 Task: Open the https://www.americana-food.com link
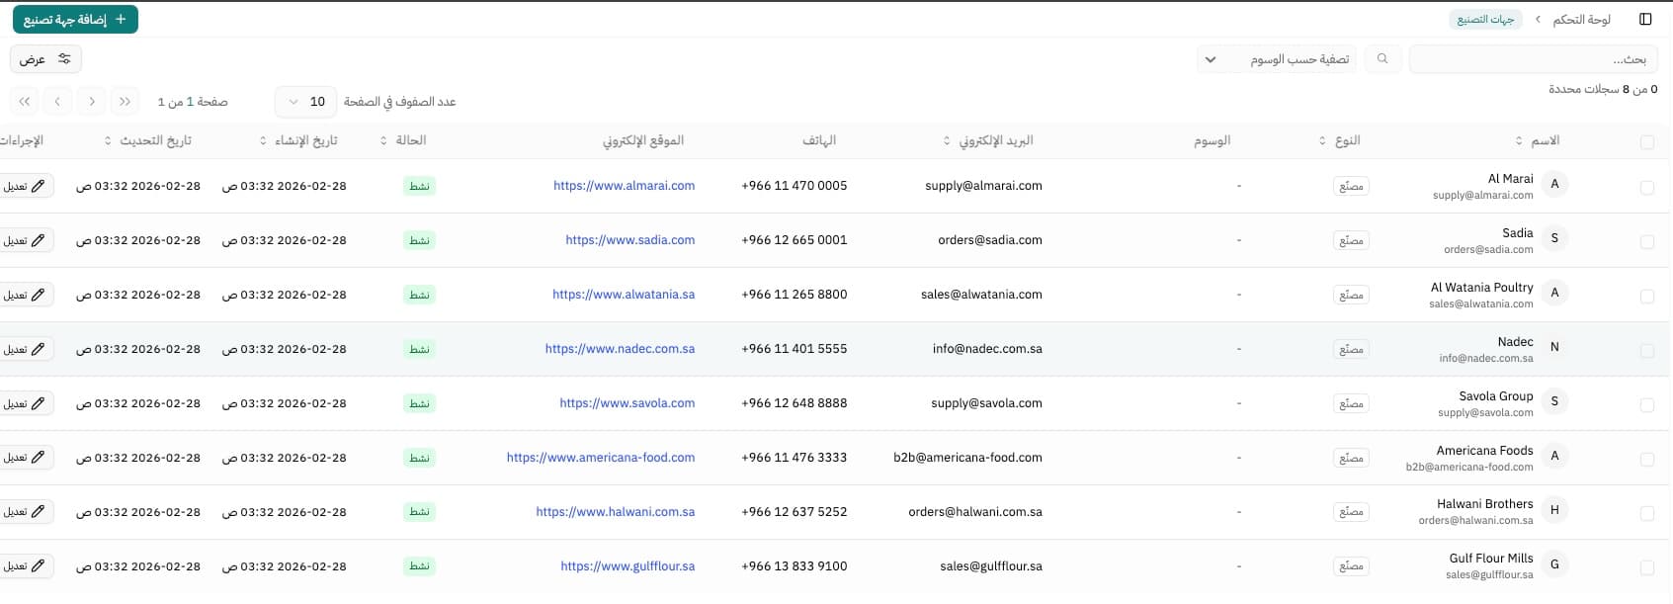coord(601,458)
